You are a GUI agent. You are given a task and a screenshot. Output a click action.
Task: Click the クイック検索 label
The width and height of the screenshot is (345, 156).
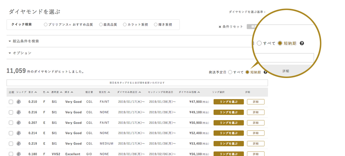point(22,25)
